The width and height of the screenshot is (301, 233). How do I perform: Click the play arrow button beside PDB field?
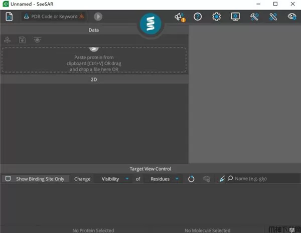tap(98, 16)
